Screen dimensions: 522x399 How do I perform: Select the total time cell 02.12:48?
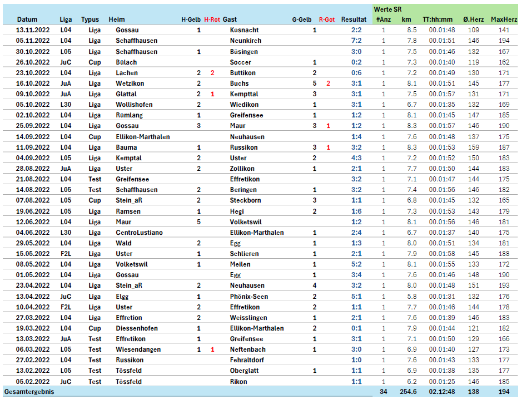tap(442, 392)
